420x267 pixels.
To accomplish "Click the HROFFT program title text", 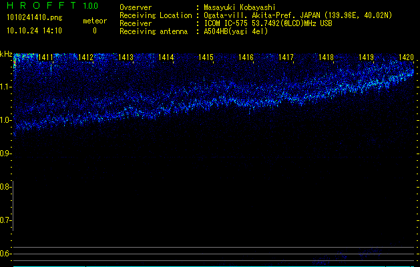I will pos(41,5).
